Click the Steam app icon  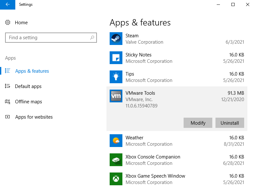[116, 39]
